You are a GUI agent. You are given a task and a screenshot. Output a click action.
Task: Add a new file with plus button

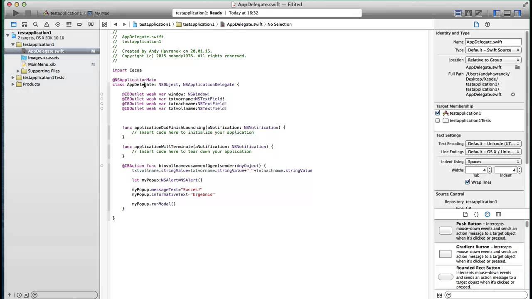click(9, 295)
